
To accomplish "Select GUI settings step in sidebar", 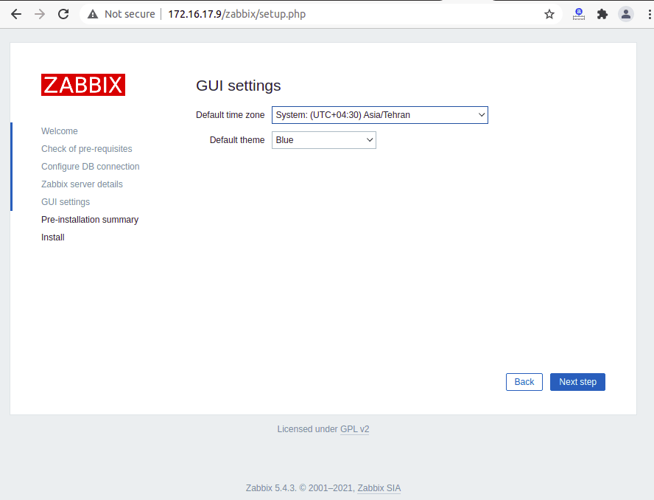I will tap(66, 202).
